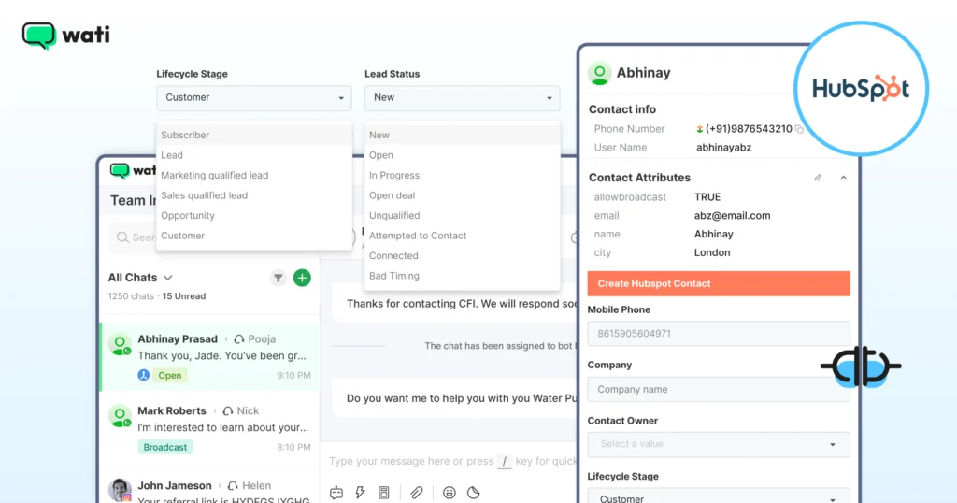
Task: Click the phone number (+91)9876543210
Action: click(749, 129)
